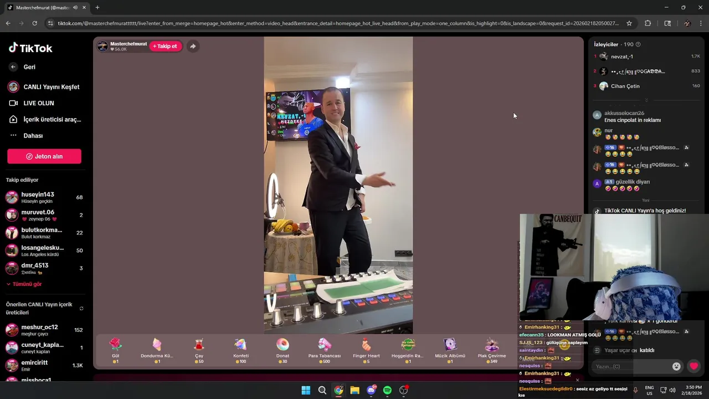Open bulutkorkmaz followed live channel
Image resolution: width=709 pixels, height=399 pixels.
tap(44, 233)
